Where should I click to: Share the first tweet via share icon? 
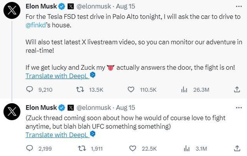coord(237,89)
